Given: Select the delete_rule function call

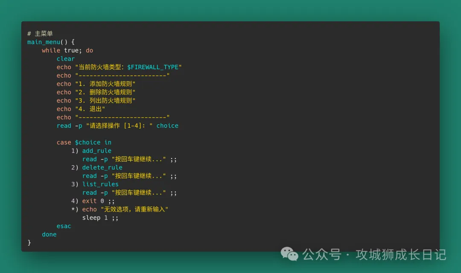Looking at the screenshot, I should 102,167.
